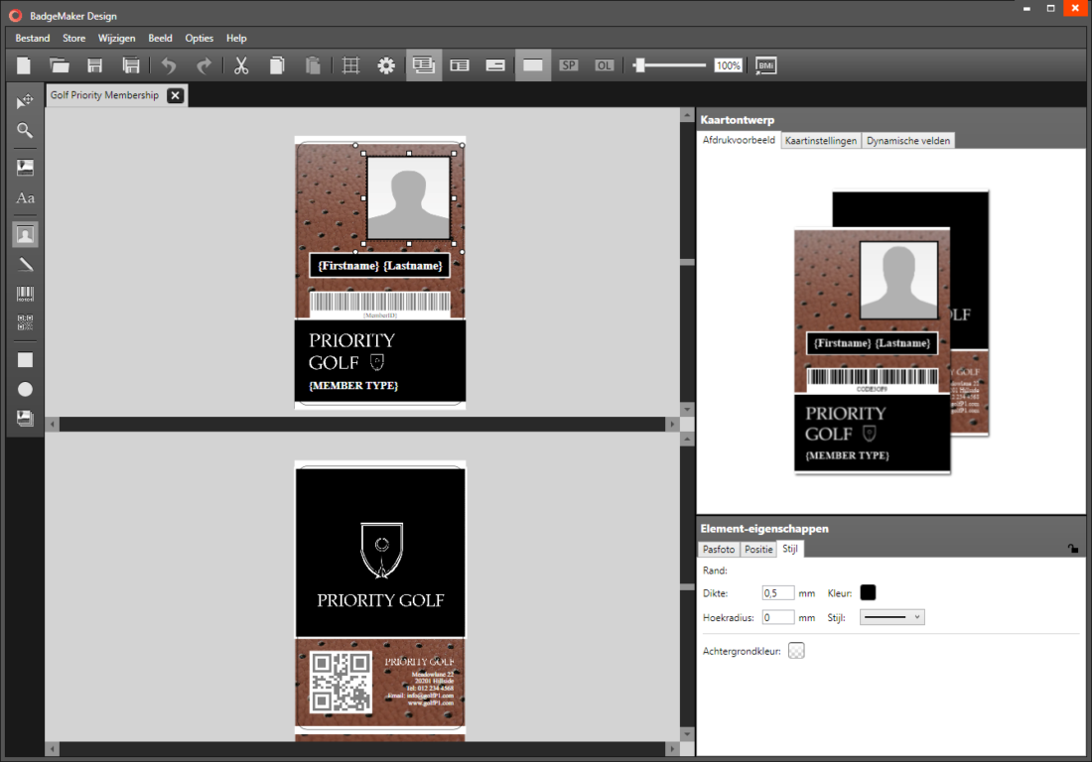Activate the Zoom magnifier tool

pos(25,130)
